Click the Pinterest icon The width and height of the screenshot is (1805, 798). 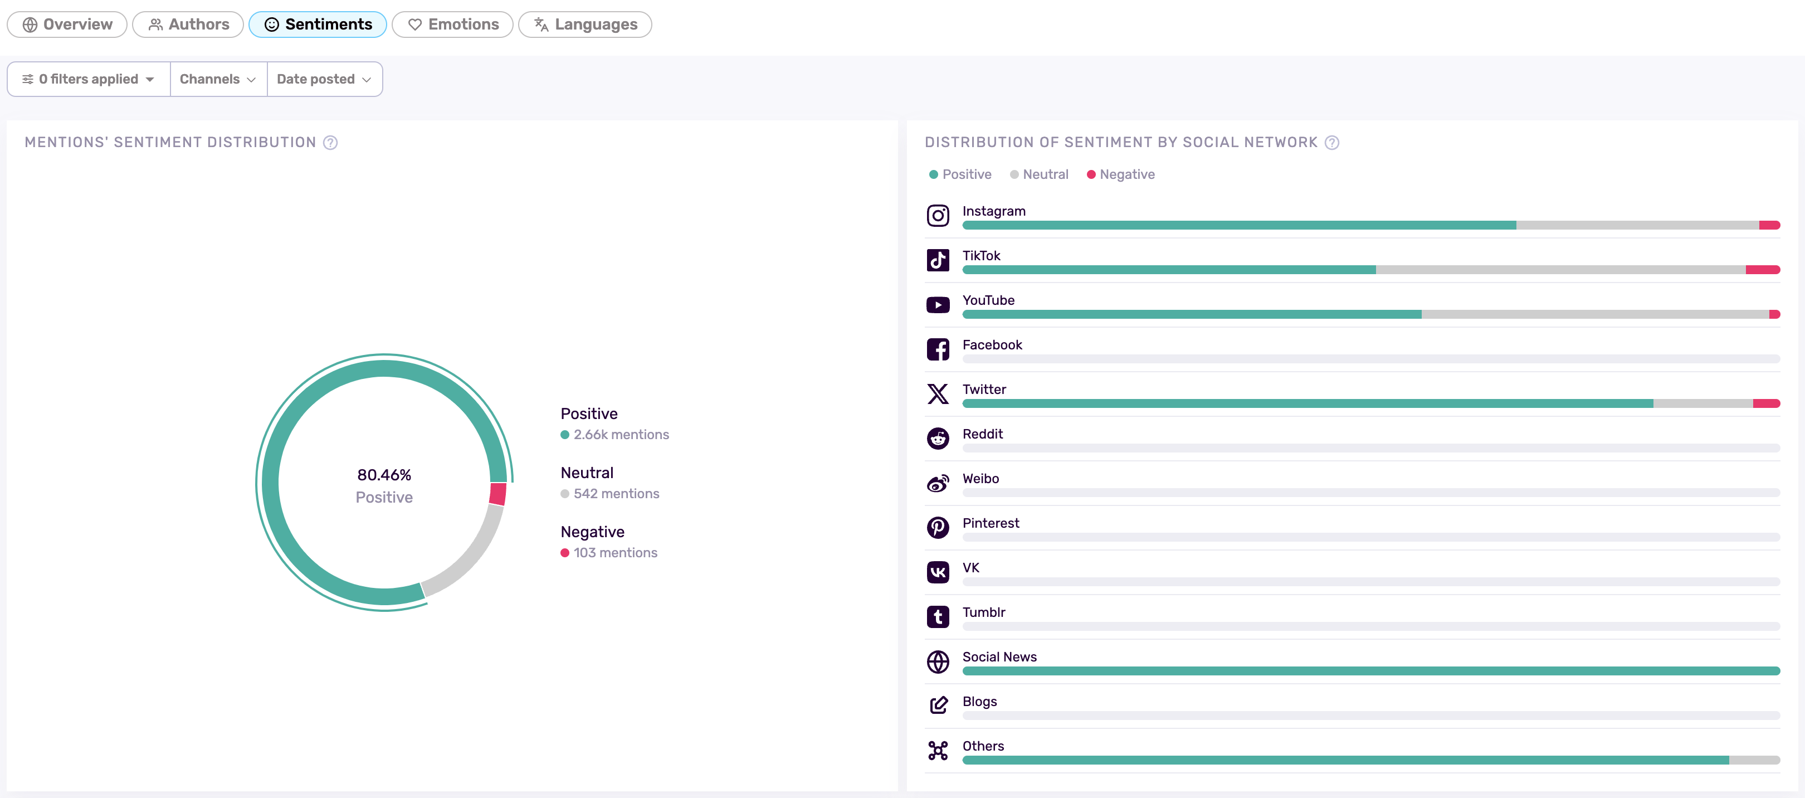[x=938, y=528]
